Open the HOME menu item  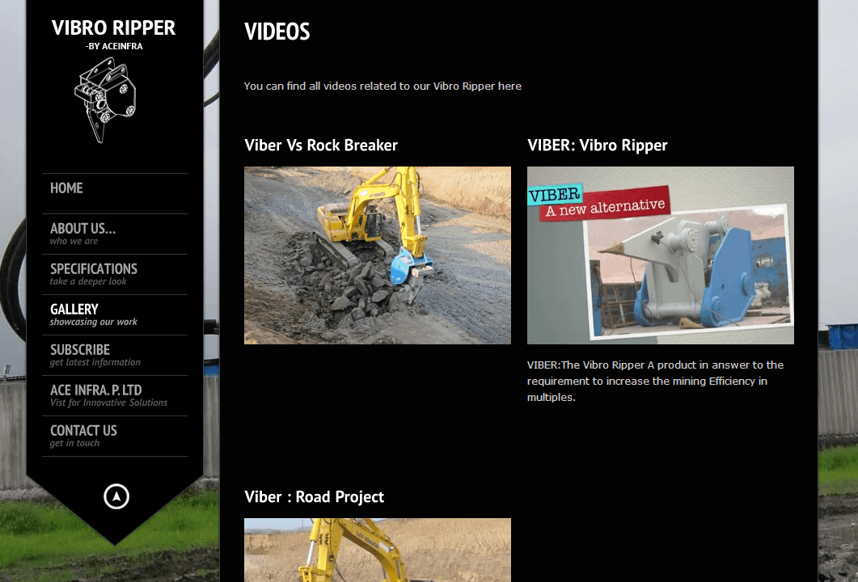(66, 188)
